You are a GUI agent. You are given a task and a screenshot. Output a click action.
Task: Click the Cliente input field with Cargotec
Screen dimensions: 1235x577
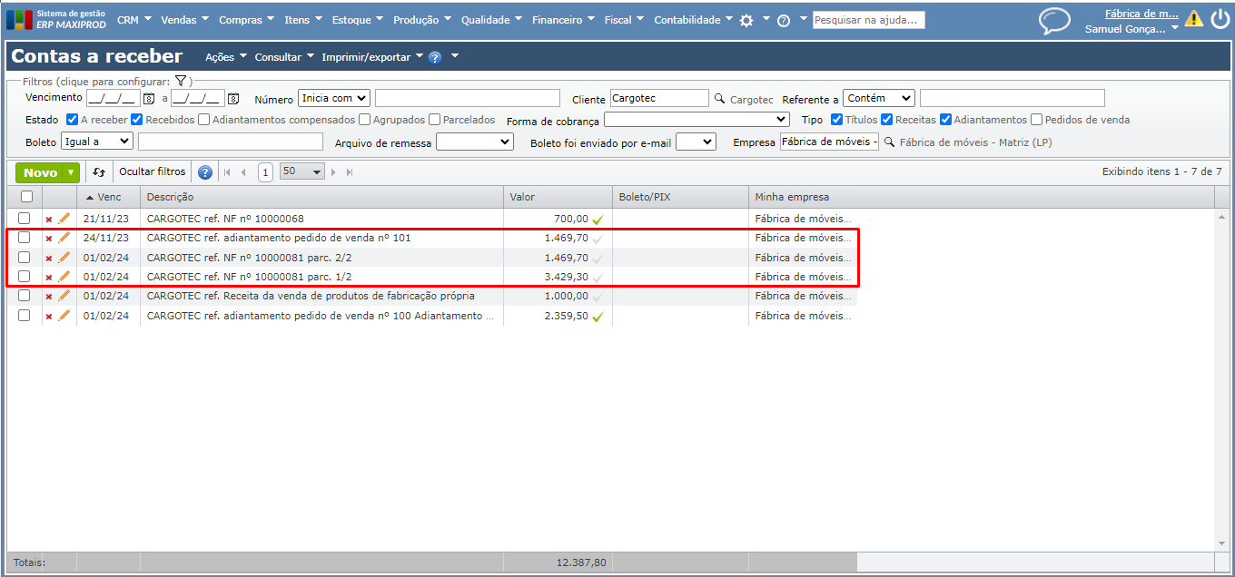[659, 98]
